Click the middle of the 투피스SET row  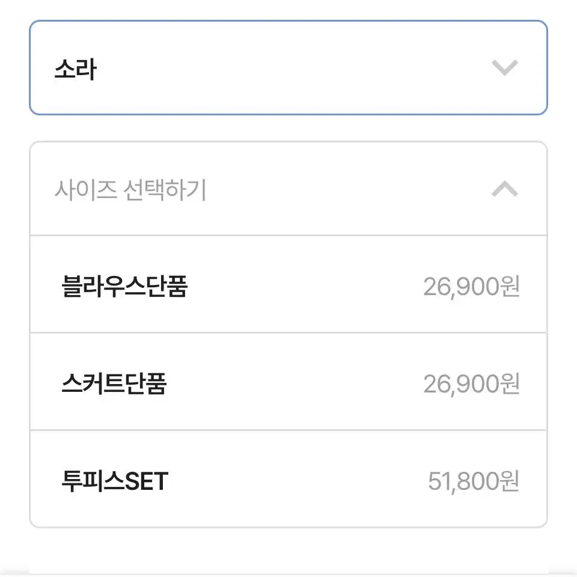pyautogui.click(x=288, y=479)
